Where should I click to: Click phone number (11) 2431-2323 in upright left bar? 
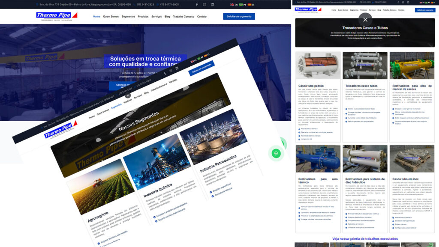[x=145, y=4]
